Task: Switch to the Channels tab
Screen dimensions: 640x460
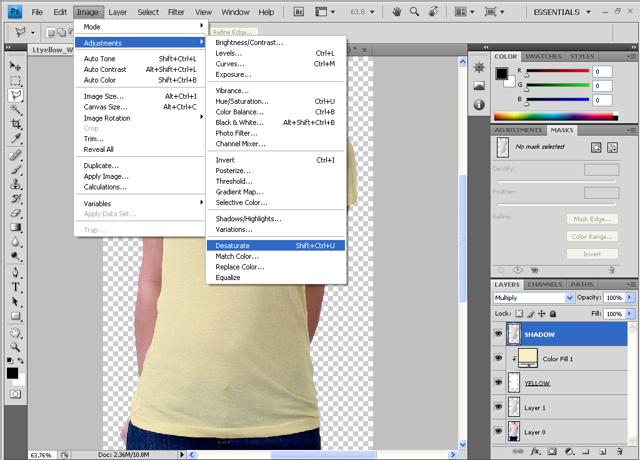Action: coord(544,284)
